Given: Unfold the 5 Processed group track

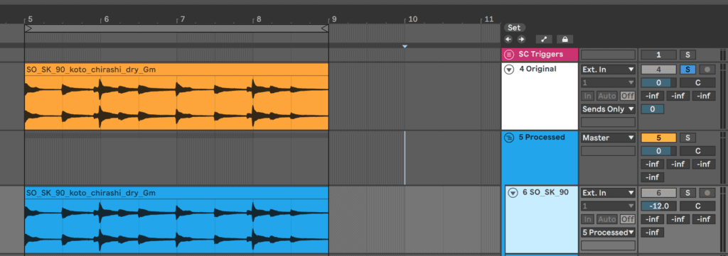Looking at the screenshot, I should [x=509, y=138].
